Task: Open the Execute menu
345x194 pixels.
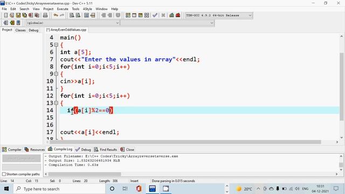Action: tap(63, 9)
